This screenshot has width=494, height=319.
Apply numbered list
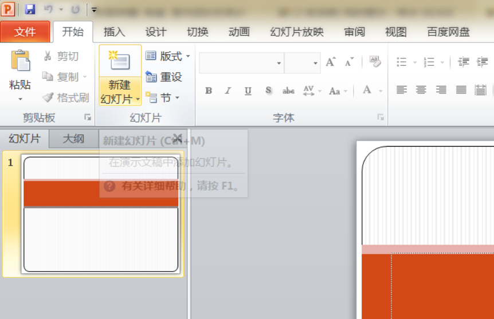[x=429, y=62]
